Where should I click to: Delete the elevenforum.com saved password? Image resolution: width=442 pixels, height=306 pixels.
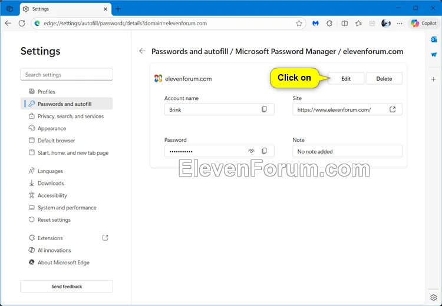384,78
